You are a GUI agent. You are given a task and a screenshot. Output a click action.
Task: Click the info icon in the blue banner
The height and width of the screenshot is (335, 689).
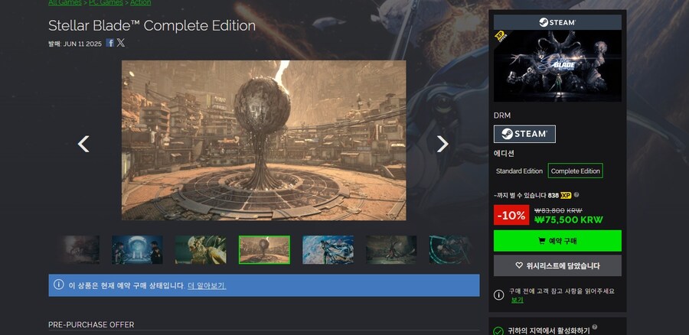(59, 285)
